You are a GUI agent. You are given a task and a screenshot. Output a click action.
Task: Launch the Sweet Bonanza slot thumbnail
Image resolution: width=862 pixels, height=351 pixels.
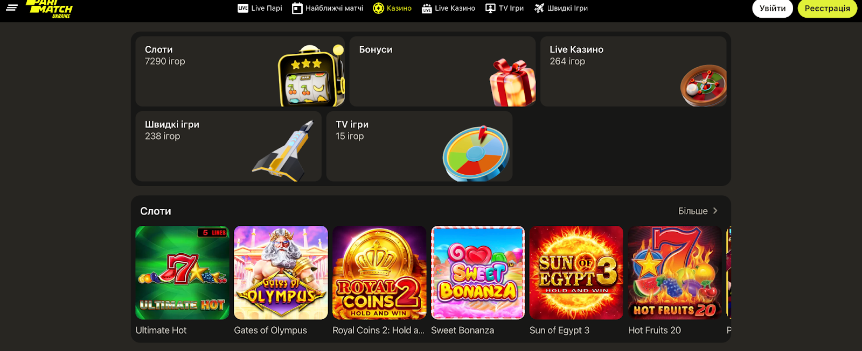(478, 273)
